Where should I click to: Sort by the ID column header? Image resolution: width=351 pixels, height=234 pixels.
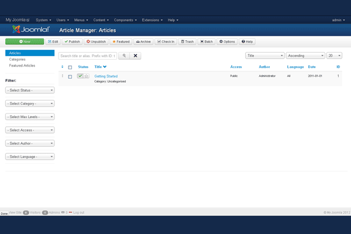pyautogui.click(x=338, y=67)
